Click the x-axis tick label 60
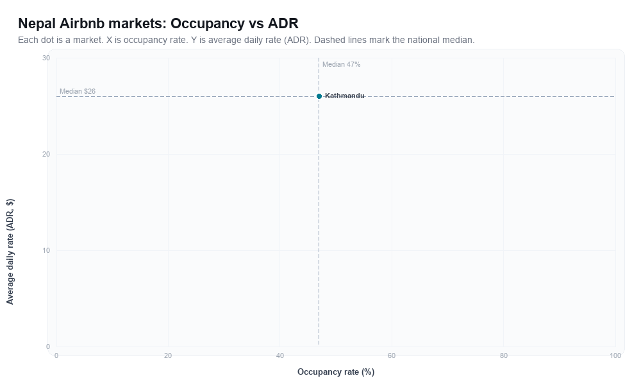Screen dimensions: 641x385 tap(392, 356)
